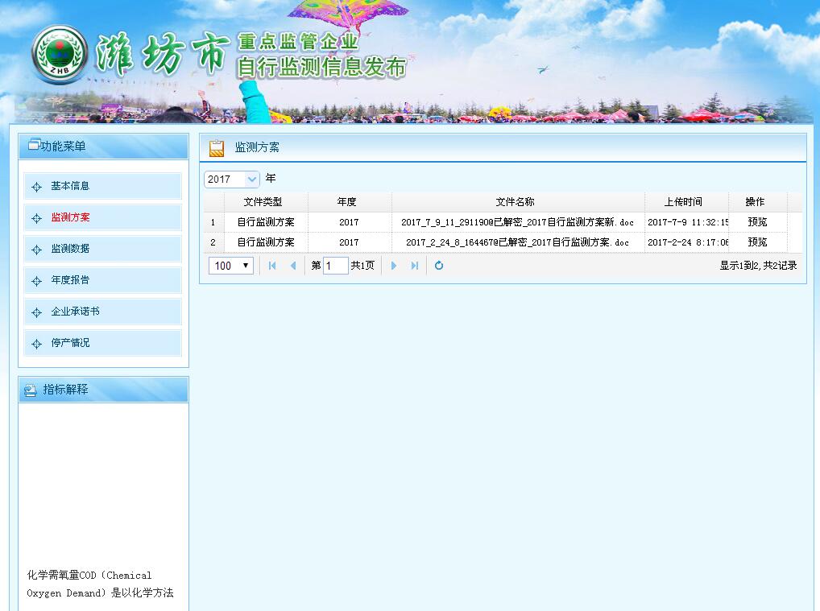The height and width of the screenshot is (611, 820).
Task: Open the page-size dropdown showing 100
Action: [230, 265]
